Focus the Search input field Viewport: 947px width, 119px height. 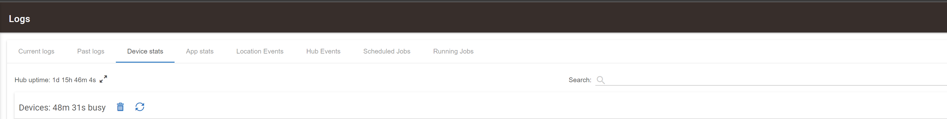(776, 80)
